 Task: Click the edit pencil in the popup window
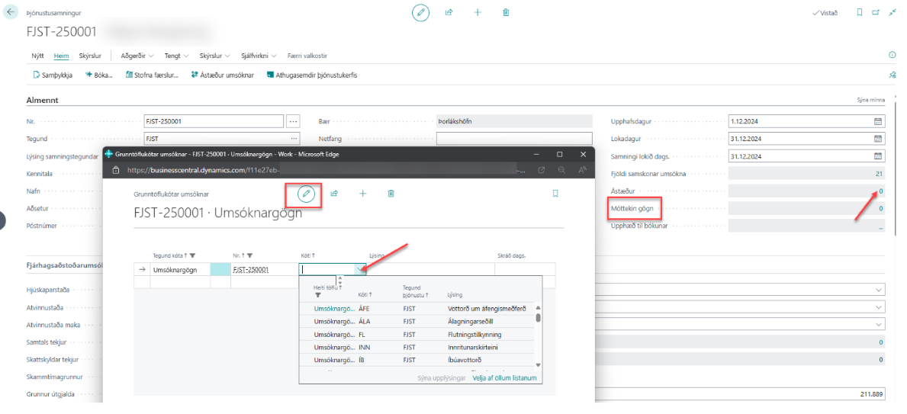(306, 194)
